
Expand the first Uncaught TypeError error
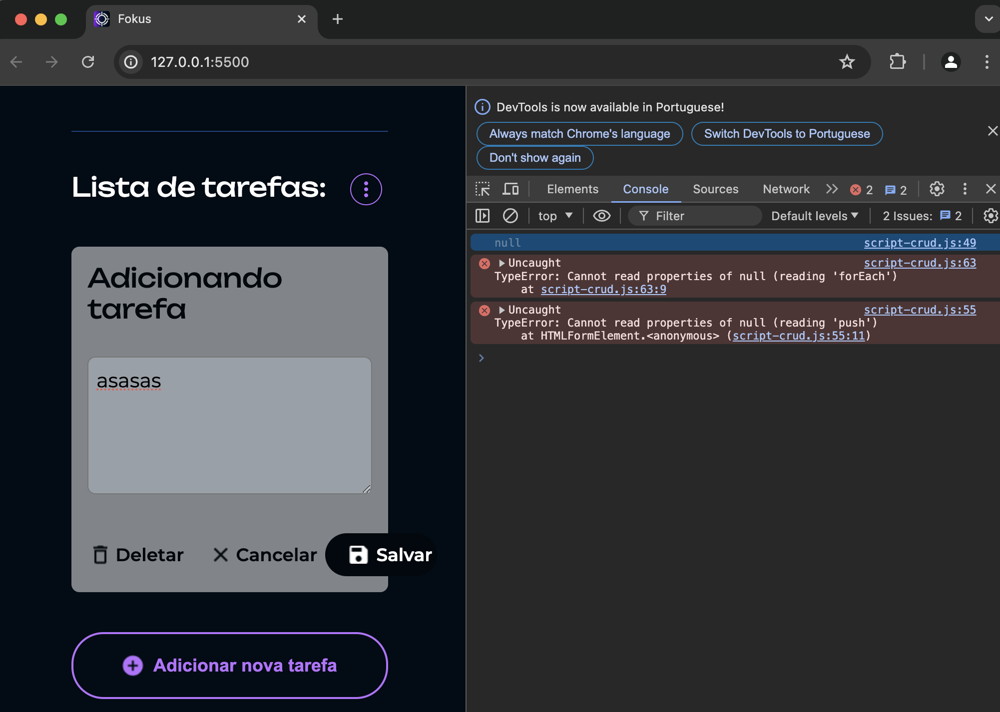click(x=501, y=263)
